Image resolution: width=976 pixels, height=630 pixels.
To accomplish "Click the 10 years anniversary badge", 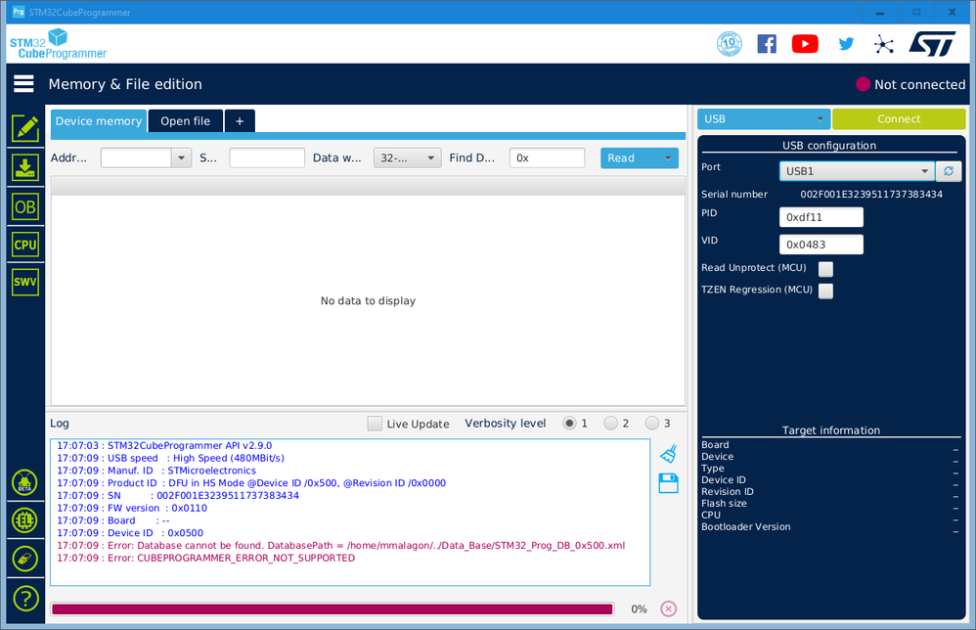I will 730,44.
